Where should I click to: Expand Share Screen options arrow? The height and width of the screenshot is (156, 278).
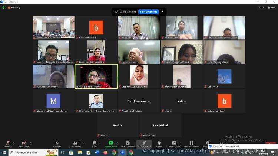point(117,143)
